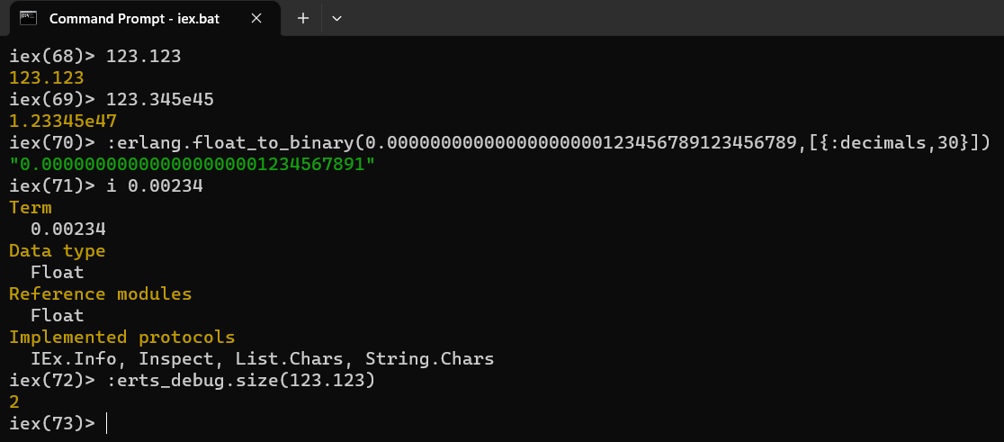Click the yellow 123.123 output line
This screenshot has width=1004, height=442.
click(47, 78)
